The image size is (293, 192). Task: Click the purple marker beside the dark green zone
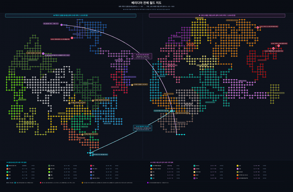[x=43, y=53]
